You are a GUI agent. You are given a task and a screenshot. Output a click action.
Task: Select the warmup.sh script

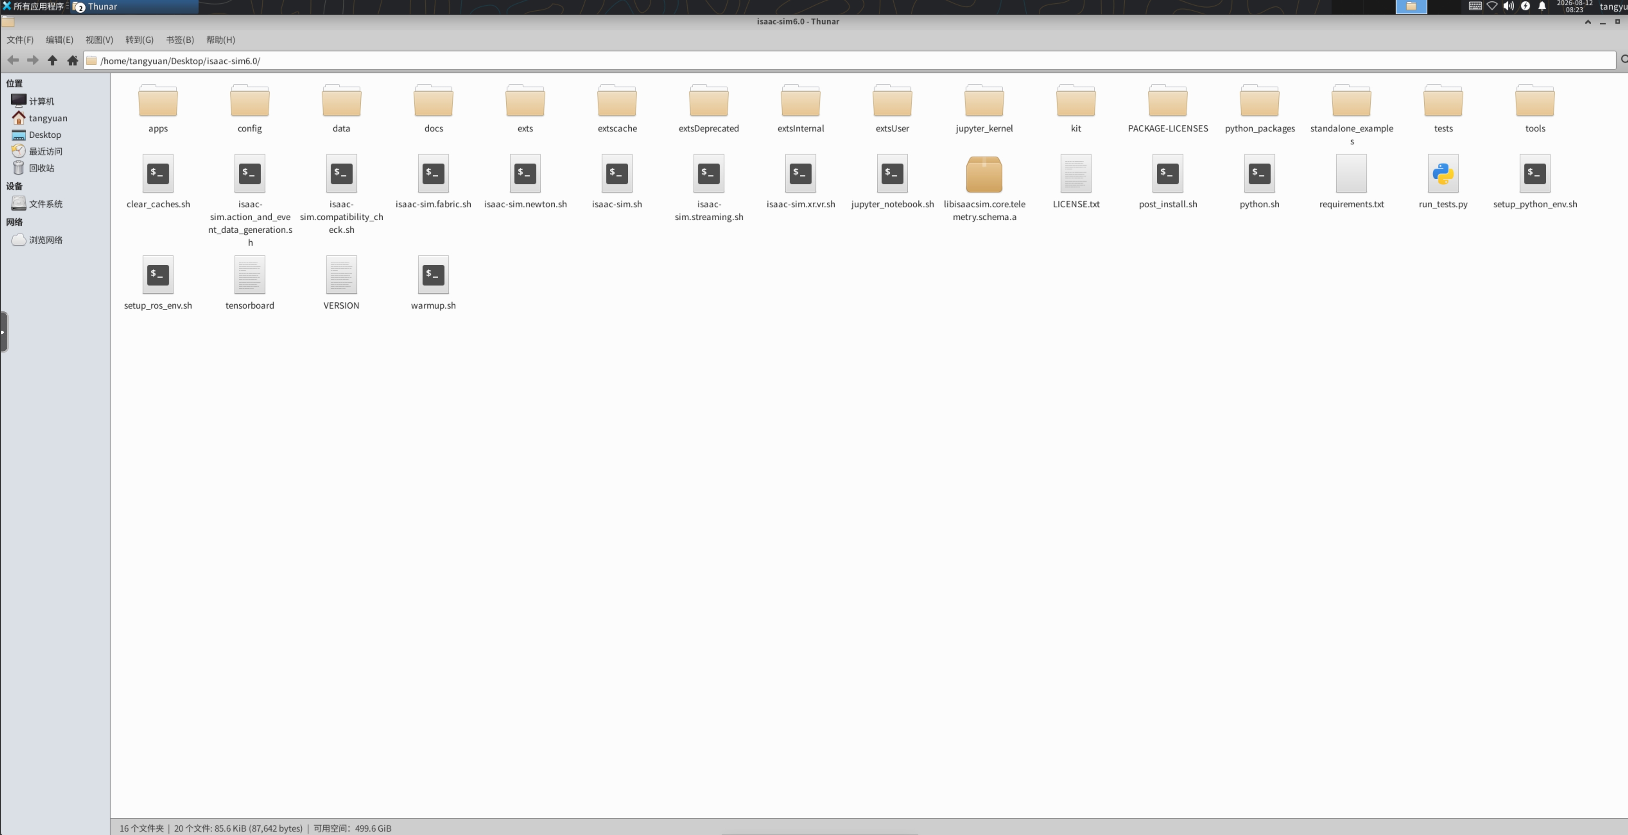(x=433, y=275)
